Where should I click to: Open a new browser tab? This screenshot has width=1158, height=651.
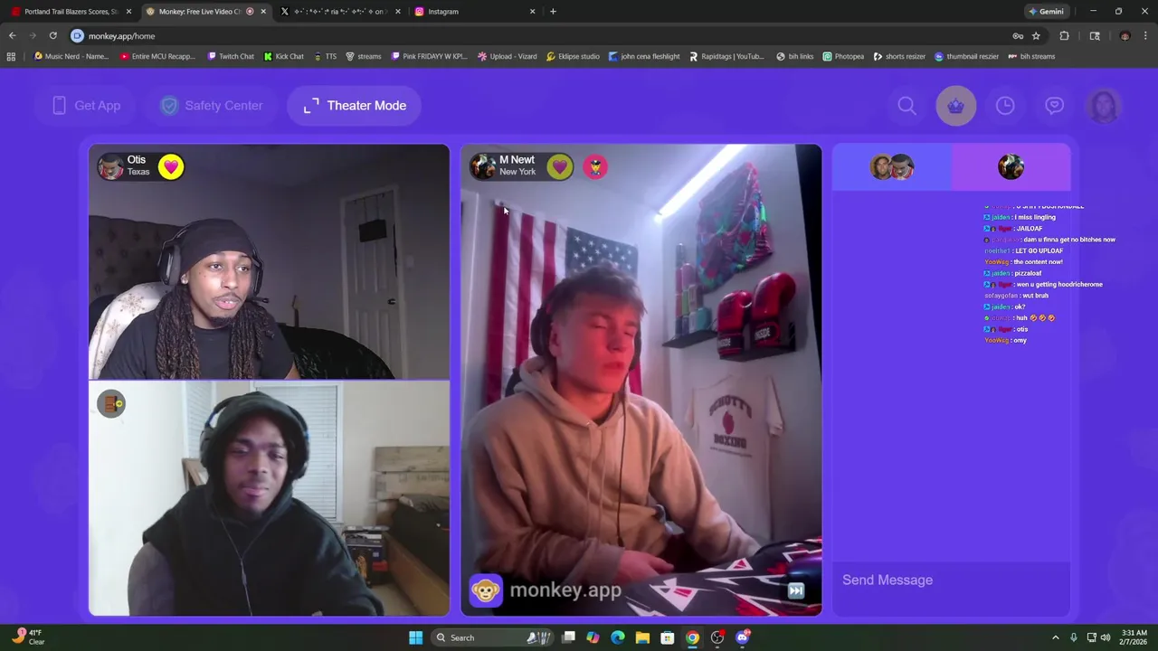coord(553,12)
